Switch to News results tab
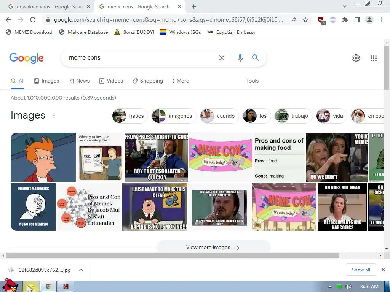390x292 pixels. coord(79,81)
